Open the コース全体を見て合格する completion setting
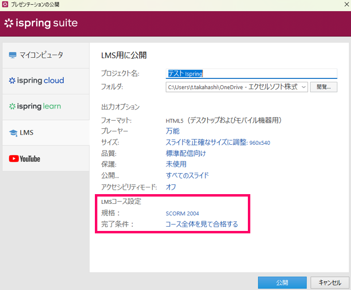This screenshot has width=351, height=290. coord(202,224)
